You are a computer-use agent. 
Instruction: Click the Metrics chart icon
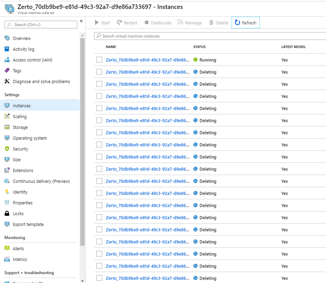[x=7, y=259]
